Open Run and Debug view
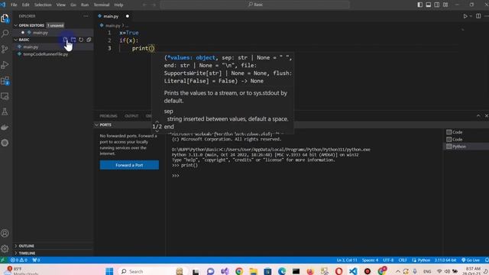The height and width of the screenshot is (275, 489). (5, 65)
